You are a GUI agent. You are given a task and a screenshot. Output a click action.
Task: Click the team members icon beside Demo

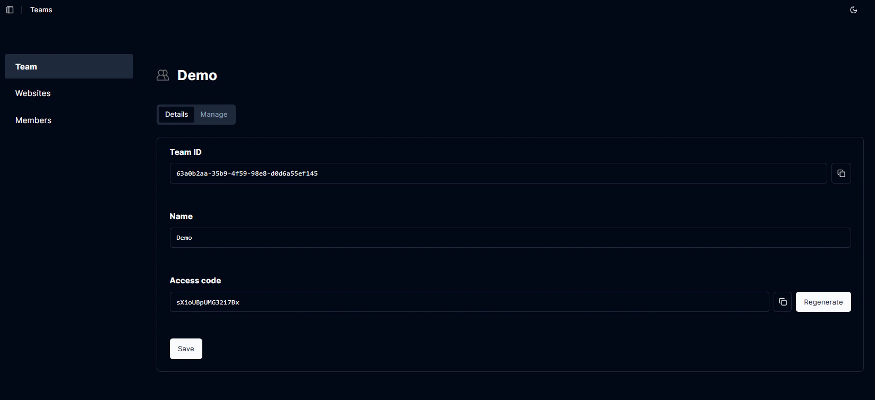(x=162, y=75)
